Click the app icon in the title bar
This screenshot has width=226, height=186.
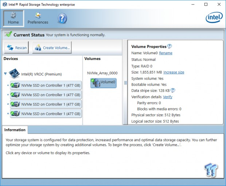(x=5, y=4)
